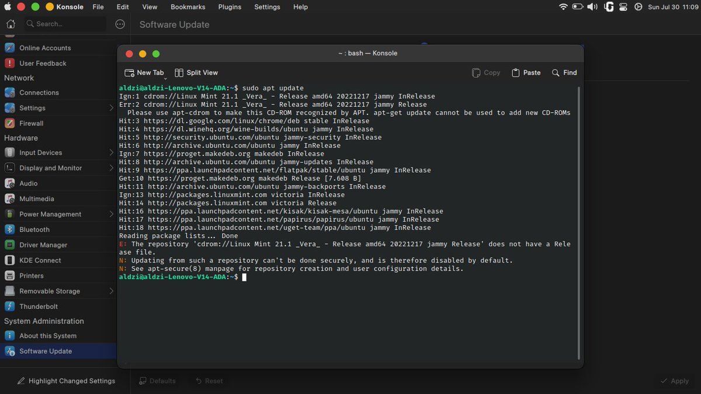Select Software Update in the sidebar

click(58, 351)
